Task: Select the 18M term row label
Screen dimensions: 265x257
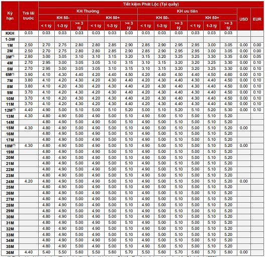Action: [10, 146]
